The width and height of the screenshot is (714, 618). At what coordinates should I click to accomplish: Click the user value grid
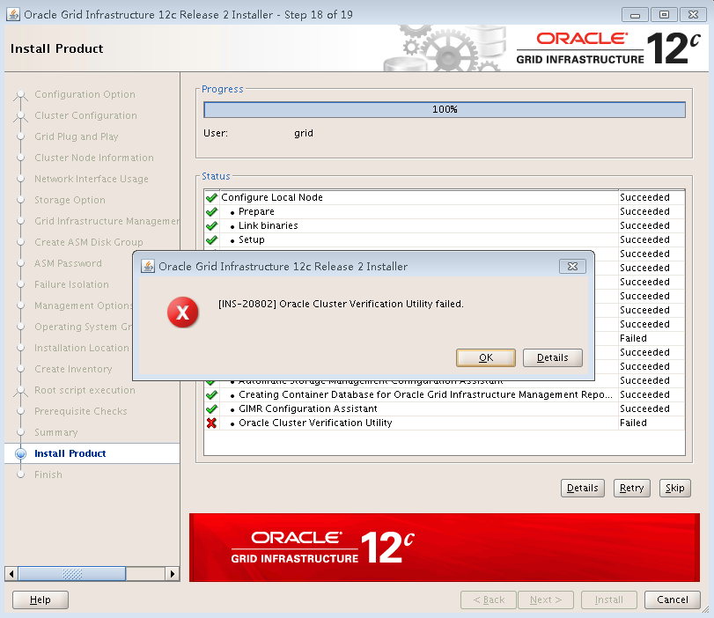point(303,133)
